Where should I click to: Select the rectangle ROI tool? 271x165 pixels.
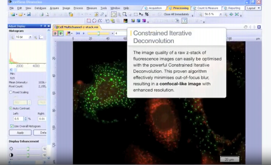[89, 21]
